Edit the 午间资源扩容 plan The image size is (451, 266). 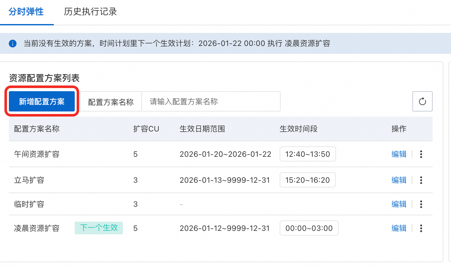[399, 154]
